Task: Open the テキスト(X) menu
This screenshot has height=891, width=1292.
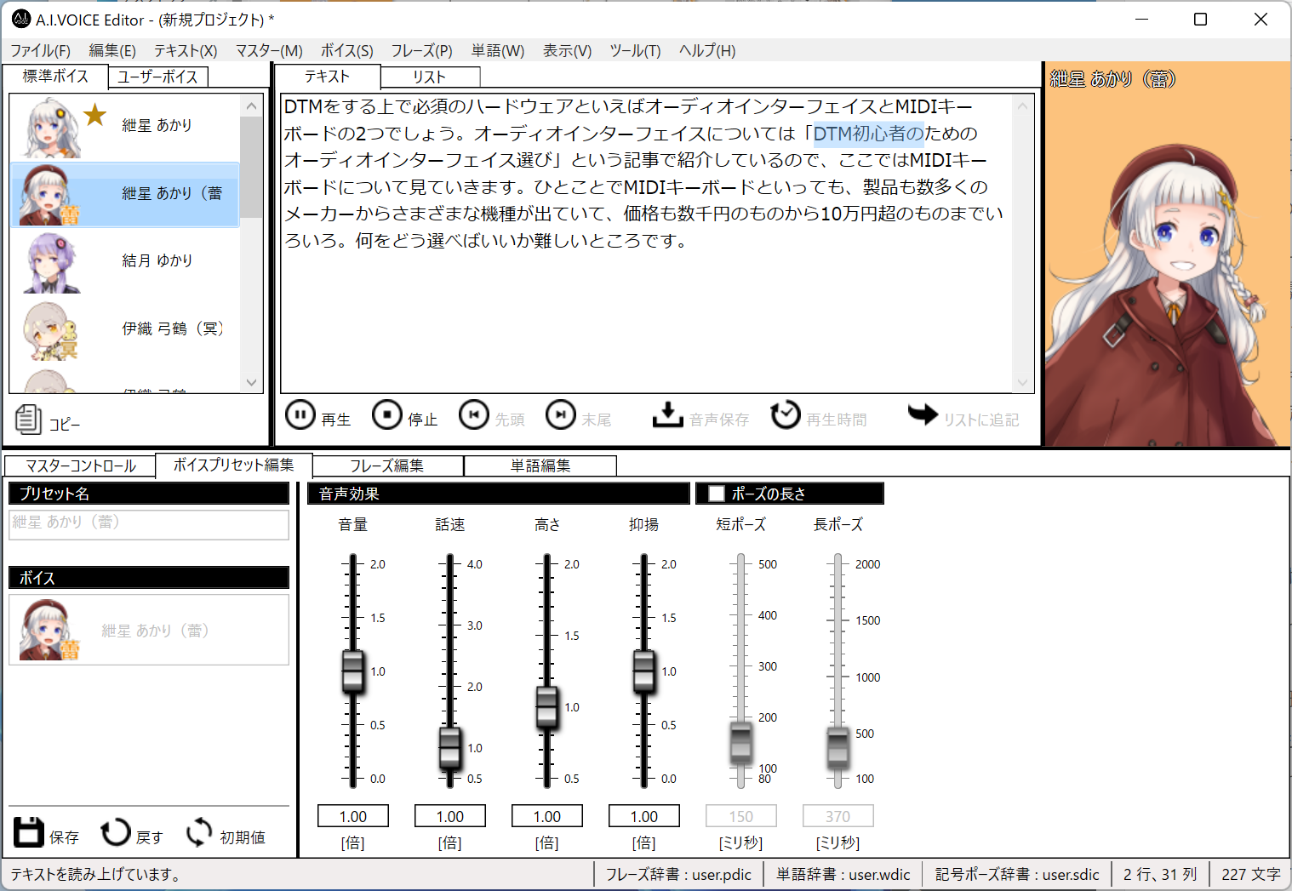Action: tap(186, 51)
